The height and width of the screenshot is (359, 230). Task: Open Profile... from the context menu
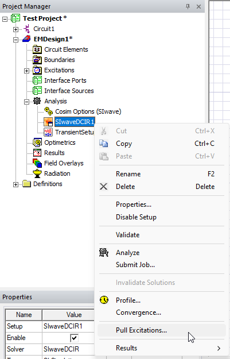162,300
